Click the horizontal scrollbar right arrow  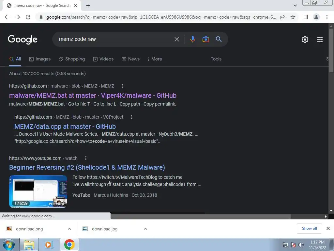326,216
